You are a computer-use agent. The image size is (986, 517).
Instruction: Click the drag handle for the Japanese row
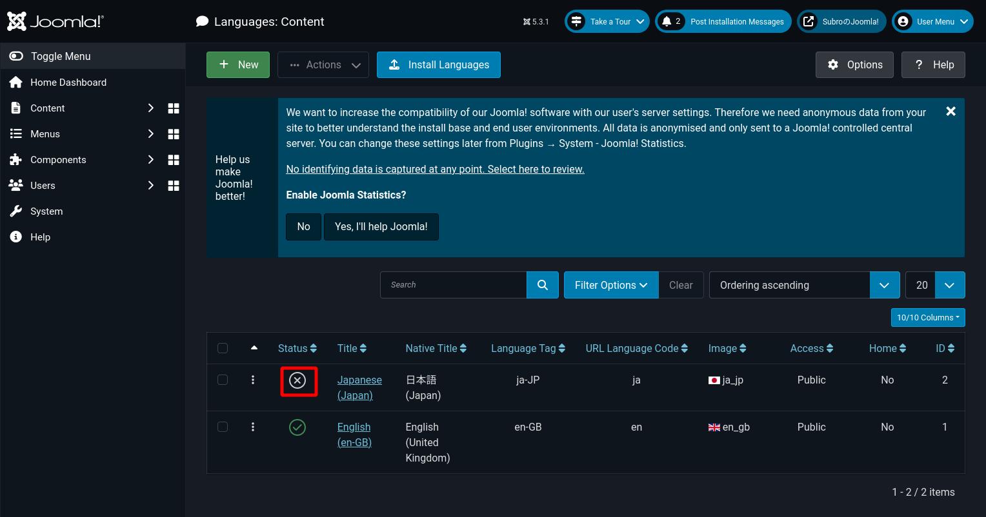[253, 380]
